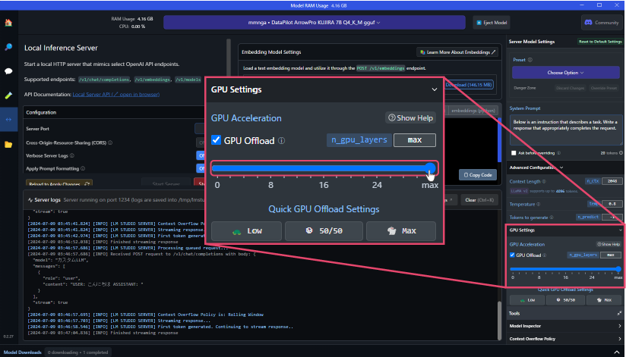Uncheck the GPU Offload checkbox in the zoomed panel
Viewport: 626px width, 357px height.
(x=217, y=140)
